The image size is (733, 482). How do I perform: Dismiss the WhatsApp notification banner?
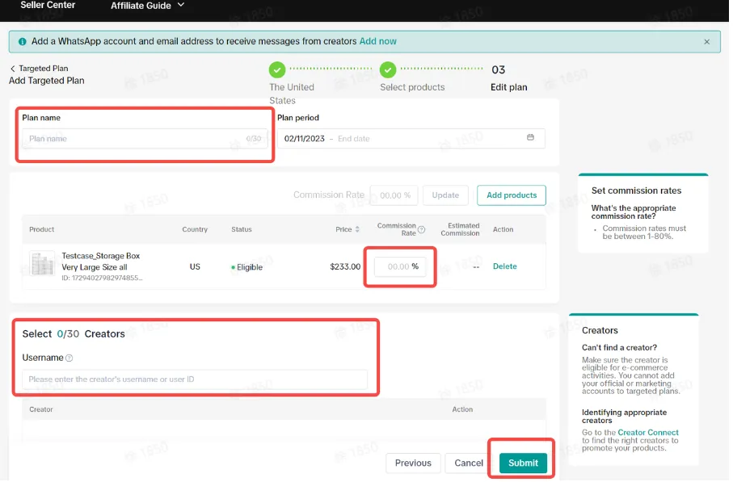(706, 41)
